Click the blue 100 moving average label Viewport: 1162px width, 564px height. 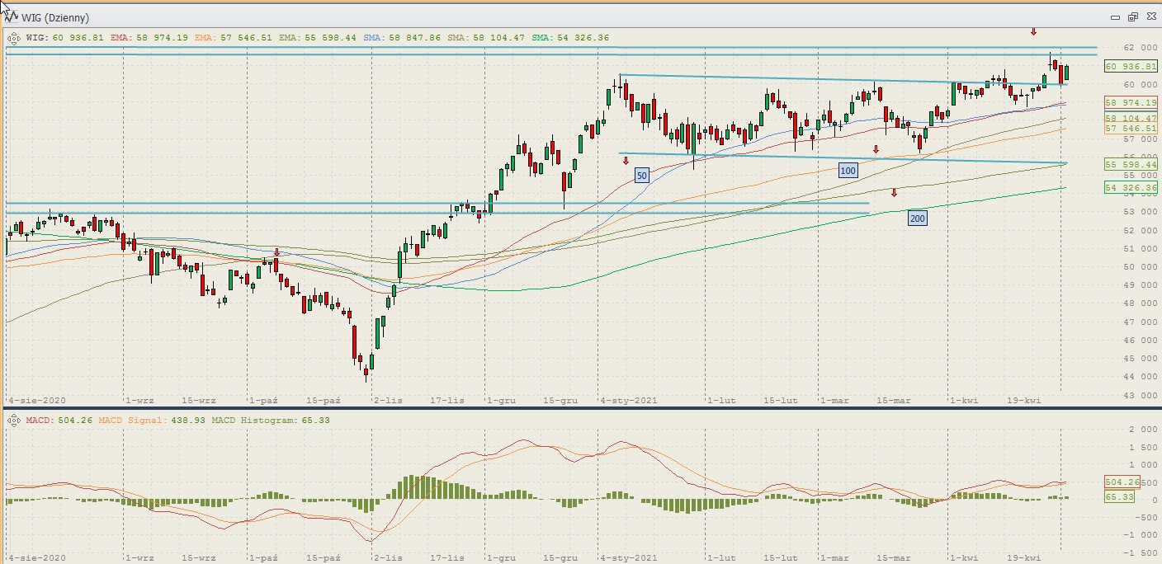848,171
